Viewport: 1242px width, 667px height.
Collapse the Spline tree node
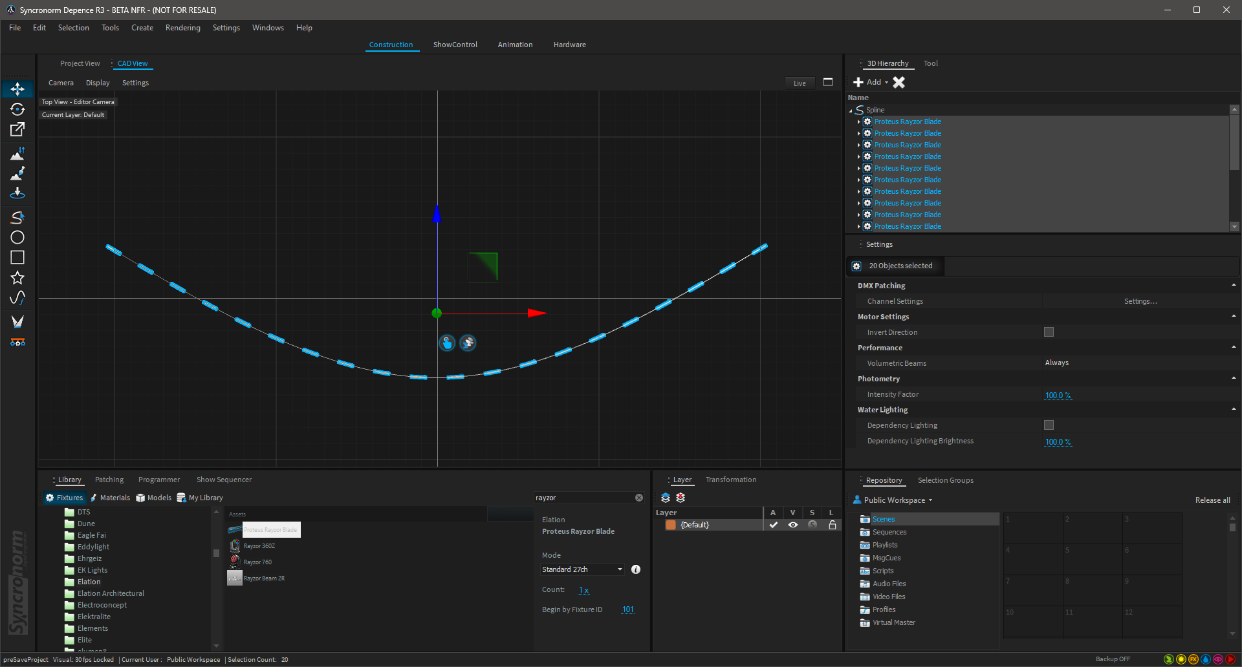(x=851, y=111)
